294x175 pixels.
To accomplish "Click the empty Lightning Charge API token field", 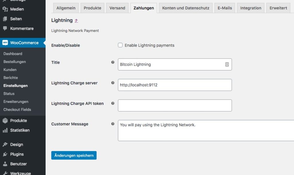I will tap(175, 105).
